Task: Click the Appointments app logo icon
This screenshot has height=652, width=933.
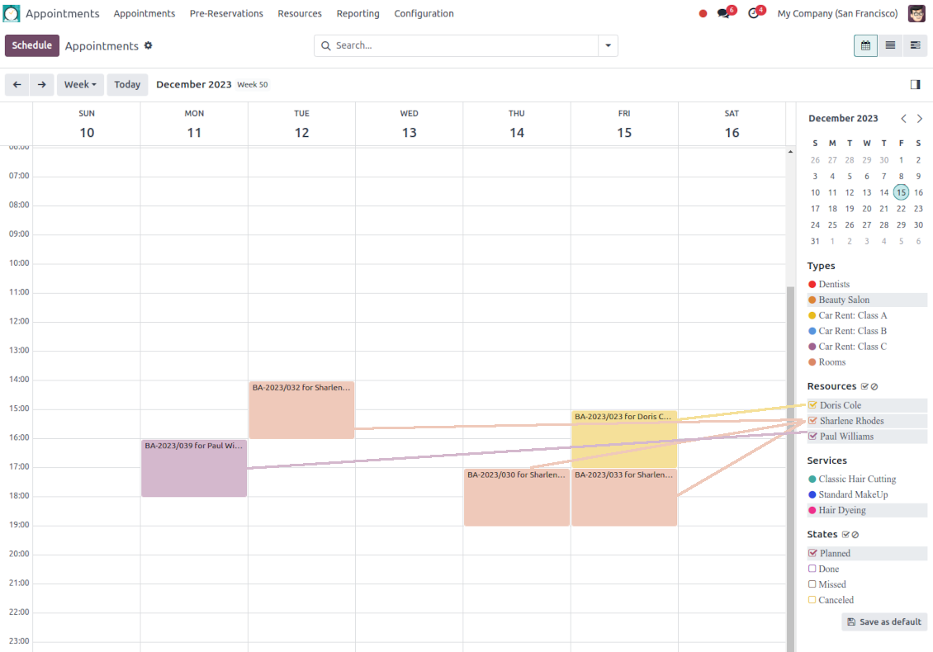Action: (12, 13)
